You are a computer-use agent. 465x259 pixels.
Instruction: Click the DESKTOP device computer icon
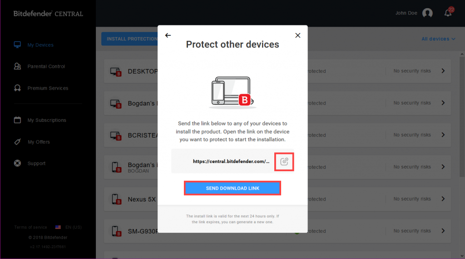click(x=116, y=72)
